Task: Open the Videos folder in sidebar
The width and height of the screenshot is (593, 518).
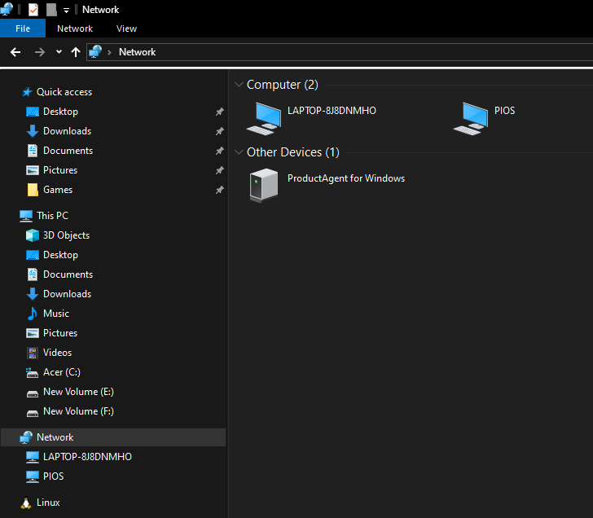Action: pos(57,353)
